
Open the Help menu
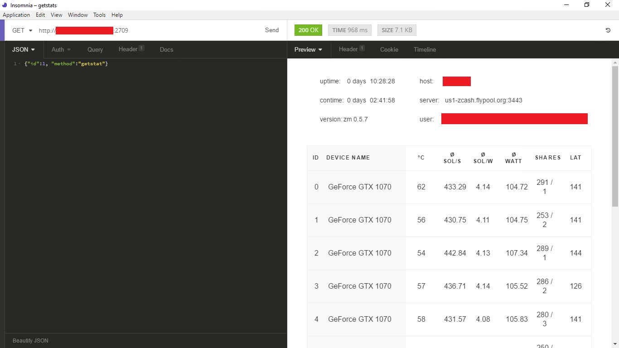(117, 15)
